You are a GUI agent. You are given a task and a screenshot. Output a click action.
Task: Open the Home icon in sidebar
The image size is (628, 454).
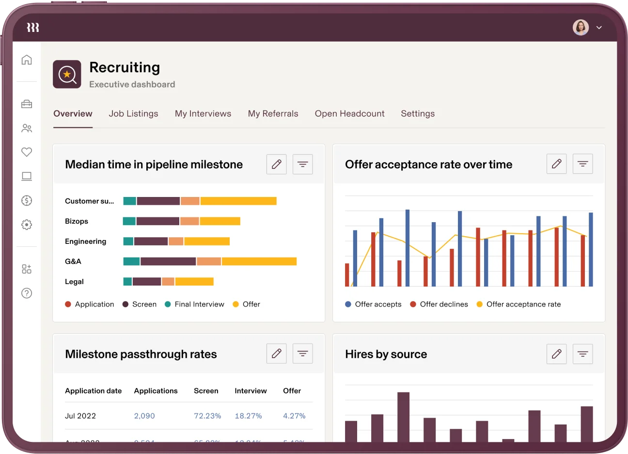point(27,60)
